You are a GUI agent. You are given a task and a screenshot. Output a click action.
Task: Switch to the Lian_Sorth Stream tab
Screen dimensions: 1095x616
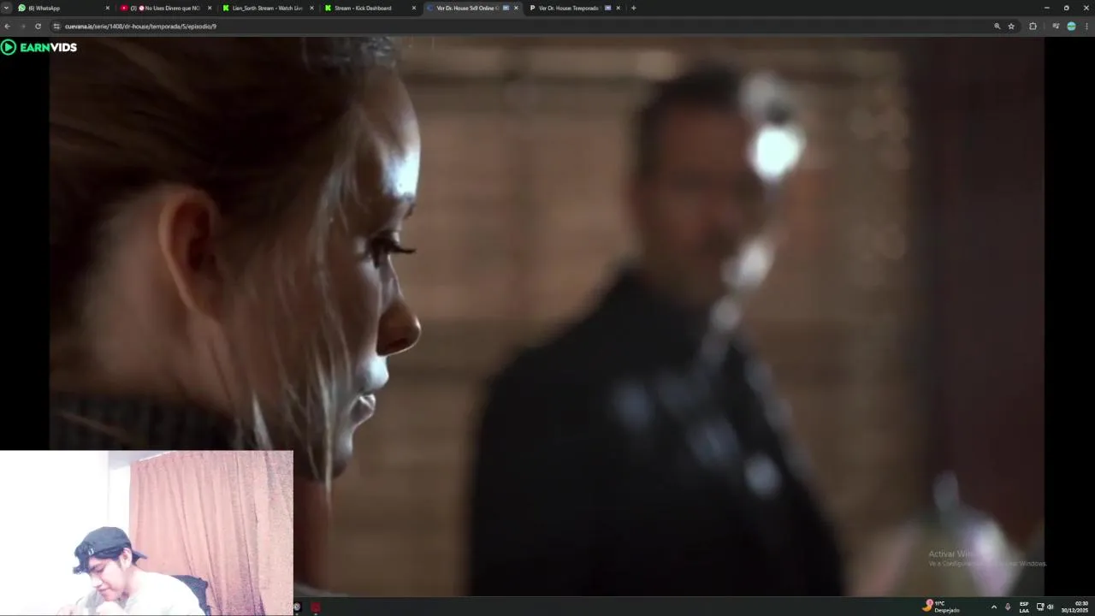point(268,8)
